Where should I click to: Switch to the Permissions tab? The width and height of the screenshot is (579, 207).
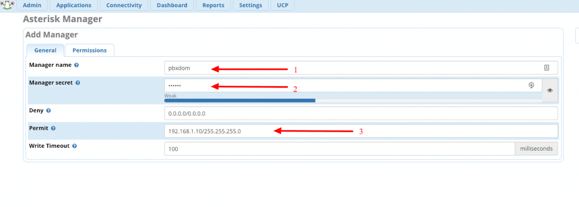(x=89, y=50)
